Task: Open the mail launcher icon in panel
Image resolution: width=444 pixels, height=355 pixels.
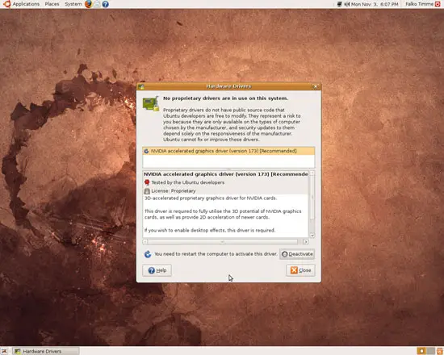Action: click(97, 4)
